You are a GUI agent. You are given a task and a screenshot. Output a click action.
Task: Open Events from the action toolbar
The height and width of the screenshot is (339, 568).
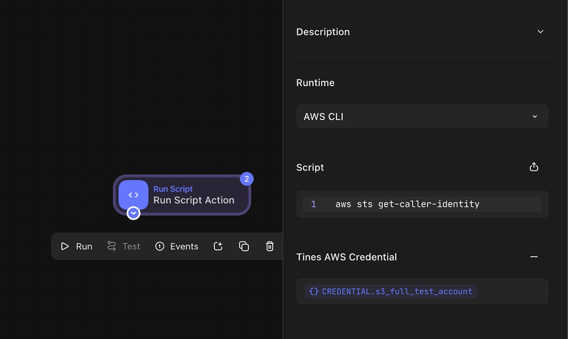coord(177,247)
